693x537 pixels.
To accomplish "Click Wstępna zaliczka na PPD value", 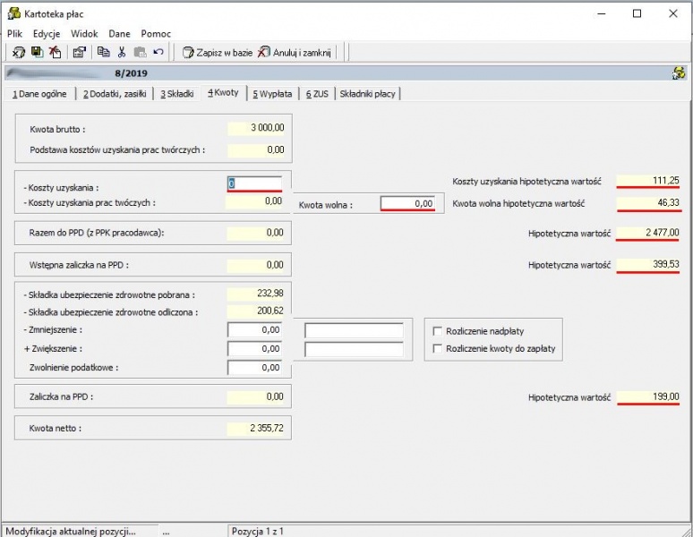I will [x=255, y=265].
